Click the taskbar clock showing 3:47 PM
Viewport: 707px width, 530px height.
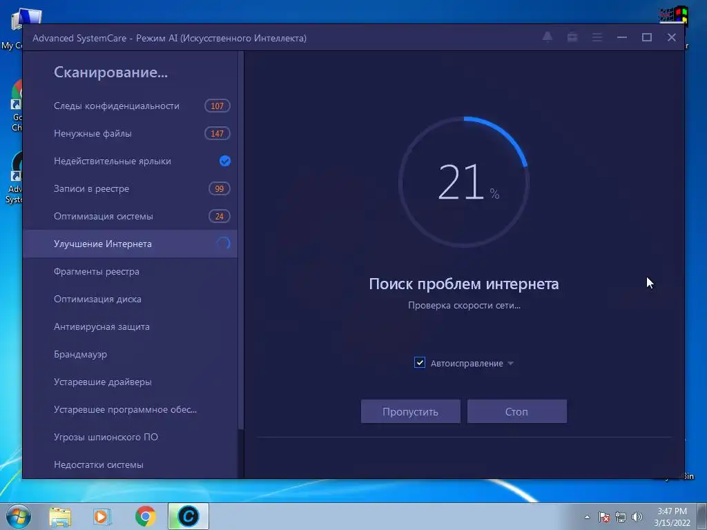[x=672, y=516]
